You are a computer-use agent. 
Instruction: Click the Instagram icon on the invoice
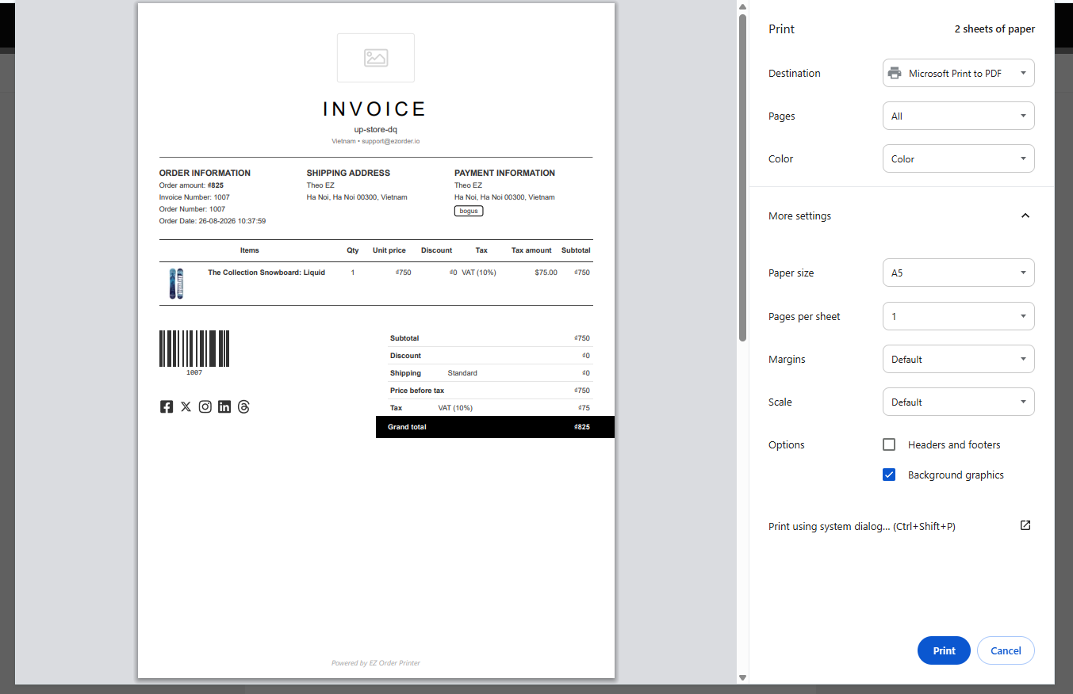coord(205,406)
